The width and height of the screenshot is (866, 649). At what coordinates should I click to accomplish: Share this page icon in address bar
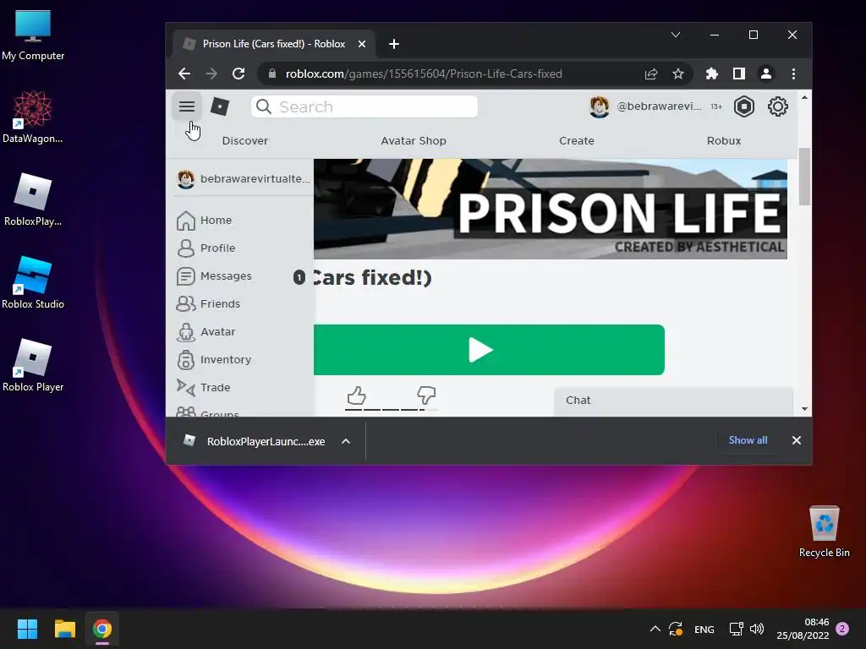tap(651, 74)
